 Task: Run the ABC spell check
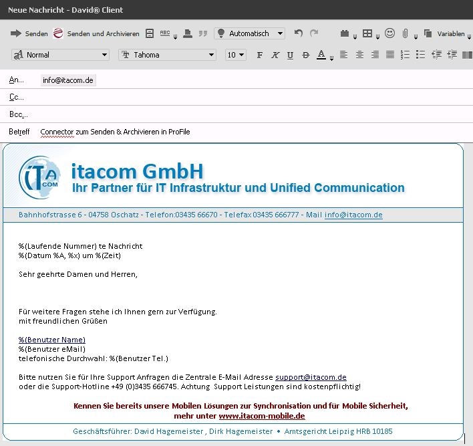pyautogui.click(x=165, y=33)
